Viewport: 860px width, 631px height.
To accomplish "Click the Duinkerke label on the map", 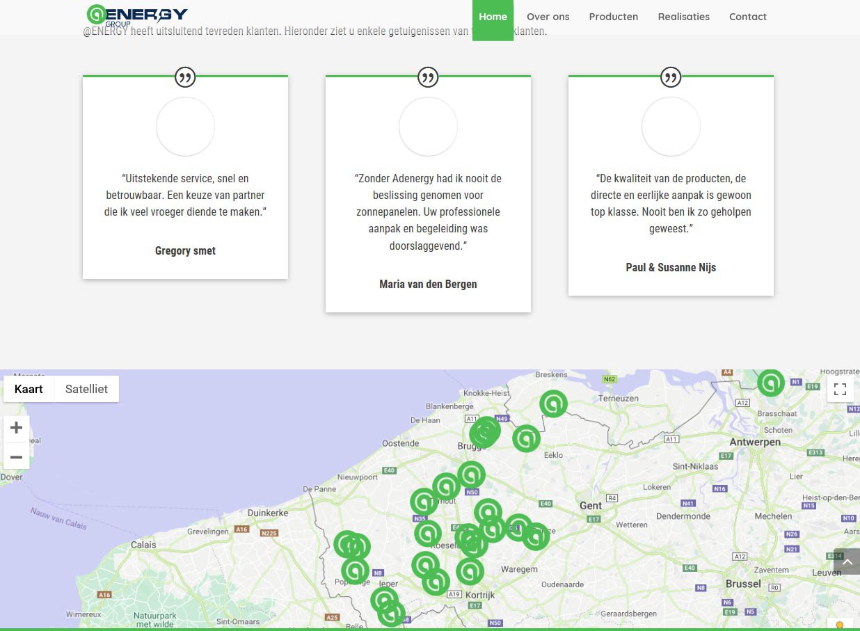I will [x=268, y=513].
